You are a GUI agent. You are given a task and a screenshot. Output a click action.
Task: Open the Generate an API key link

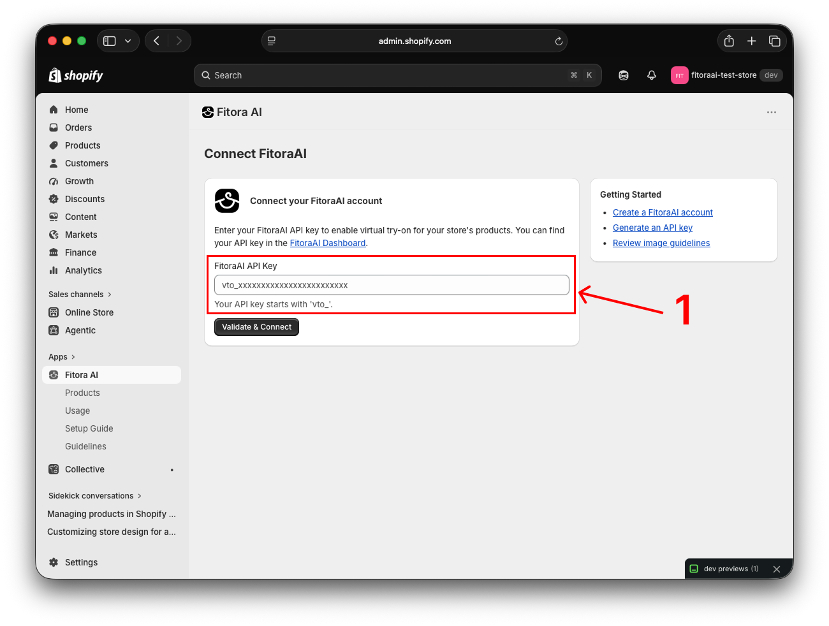tap(652, 228)
